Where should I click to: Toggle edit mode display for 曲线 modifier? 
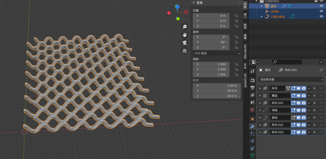293,118
